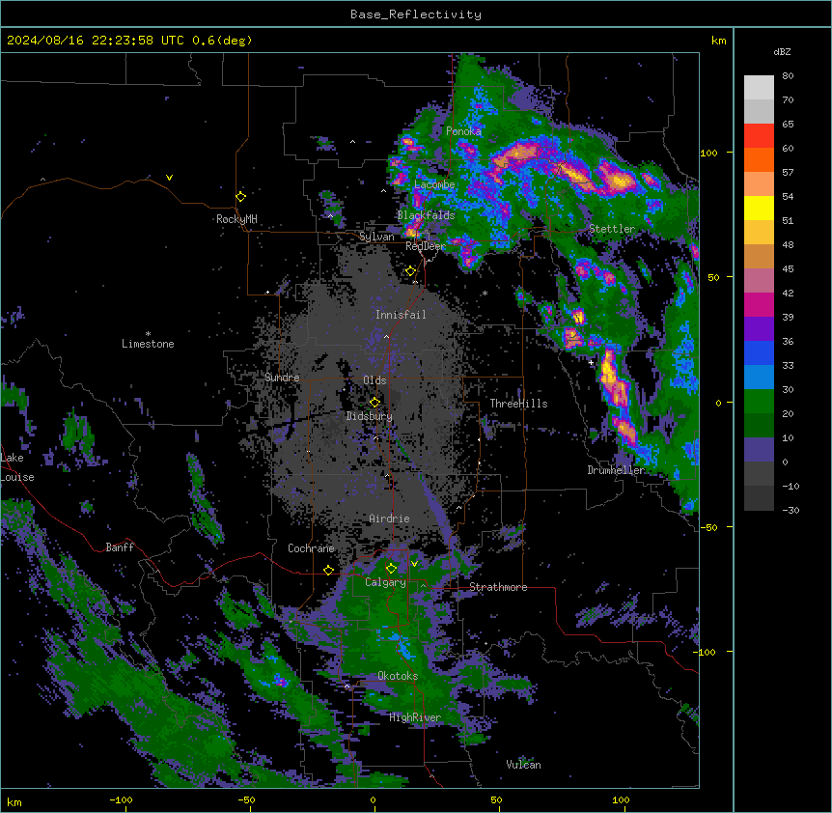Click the yellow diamond marker above Calgary label
Viewport: 832px width, 813px height.
391,569
